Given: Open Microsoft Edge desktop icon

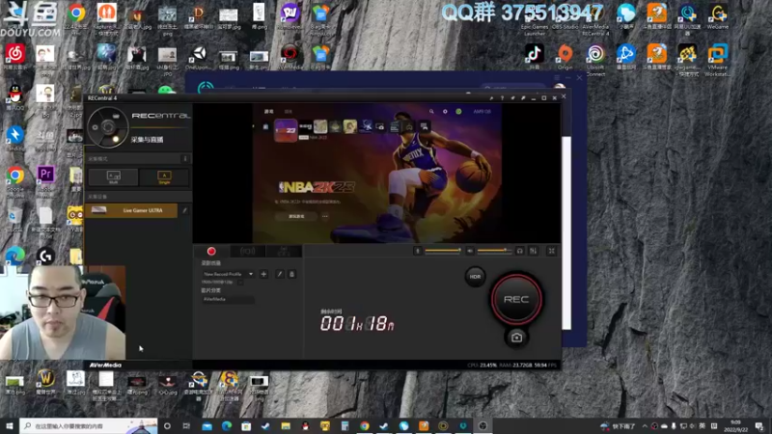Looking at the screenshot, I should point(14,256).
